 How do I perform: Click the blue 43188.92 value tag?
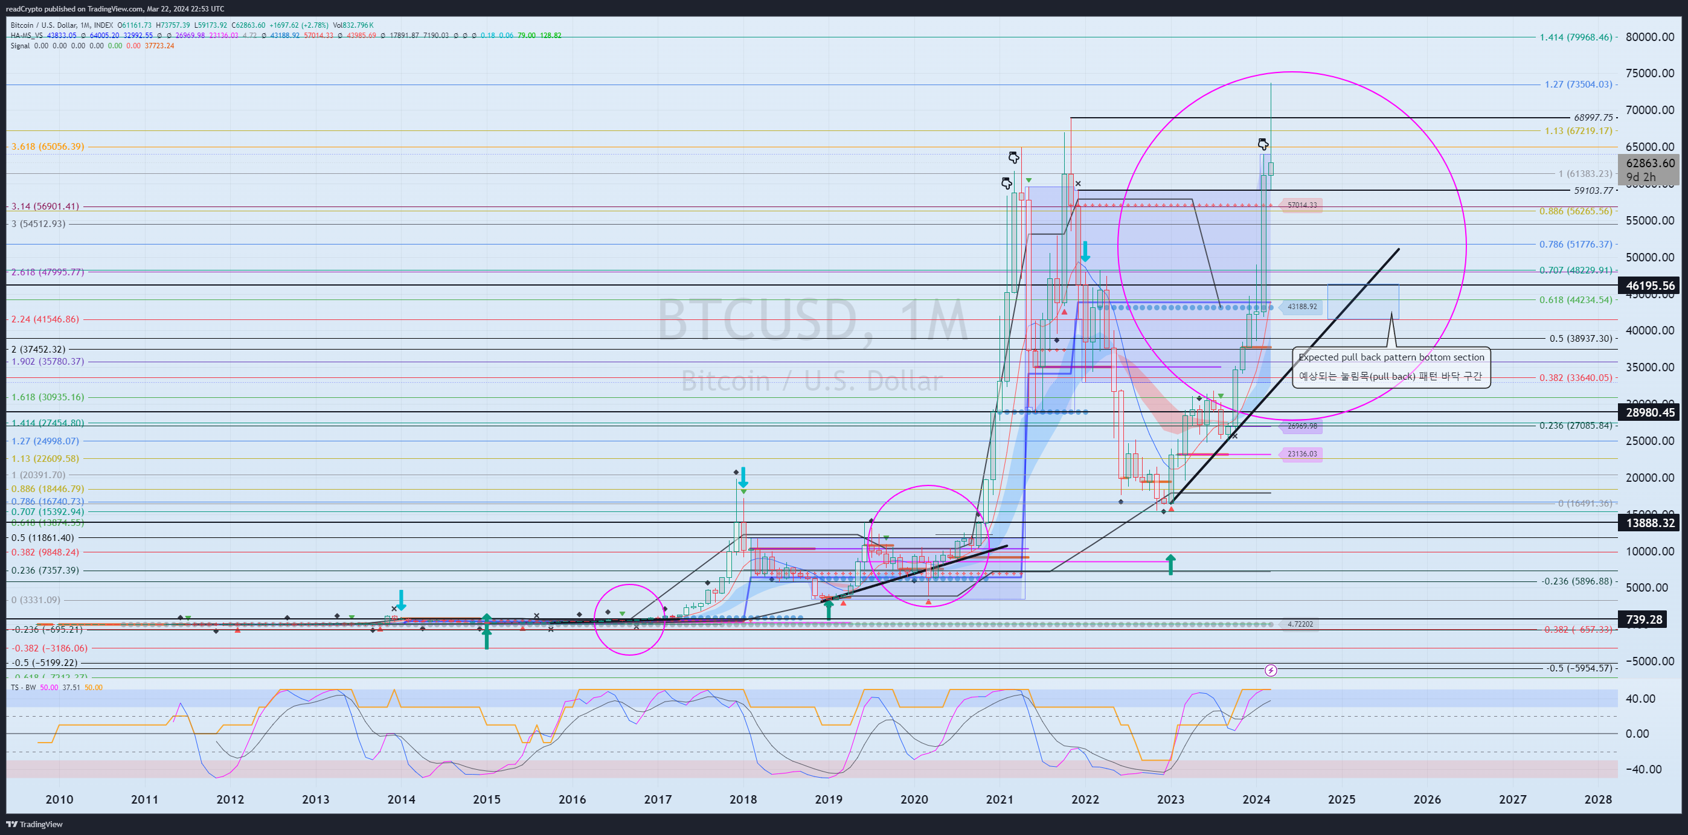click(x=1301, y=307)
